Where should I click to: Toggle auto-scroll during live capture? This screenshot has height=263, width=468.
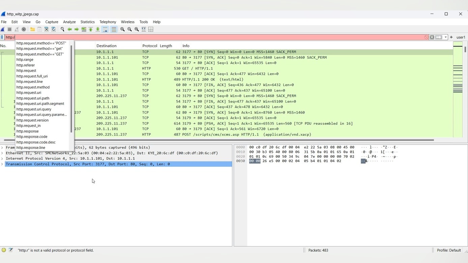[x=105, y=29]
